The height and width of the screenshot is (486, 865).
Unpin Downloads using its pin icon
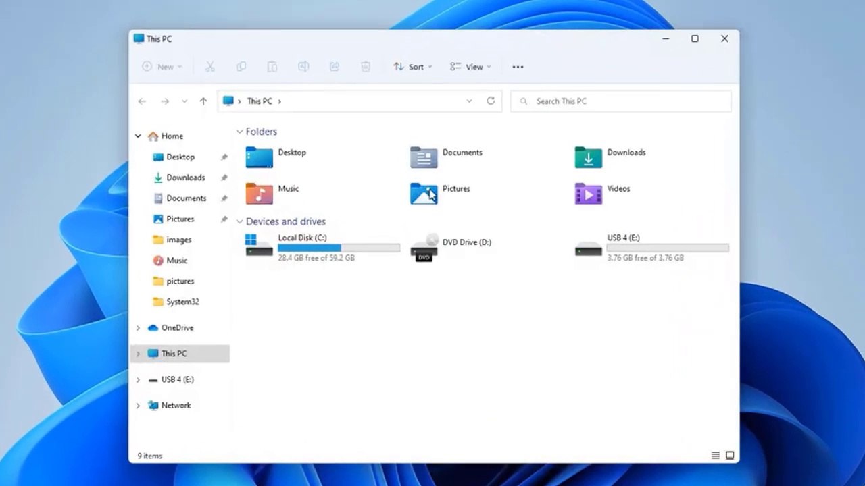[224, 178]
